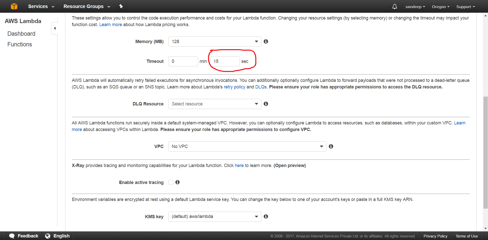Show info for DLQ Resource
The width and height of the screenshot is (488, 240).
[x=266, y=104]
